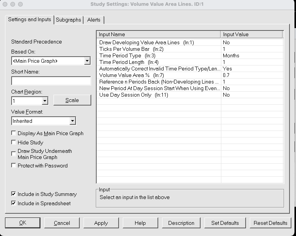This screenshot has height=236, width=296.
Task: Click the Reset Defaults button
Action: click(x=270, y=223)
